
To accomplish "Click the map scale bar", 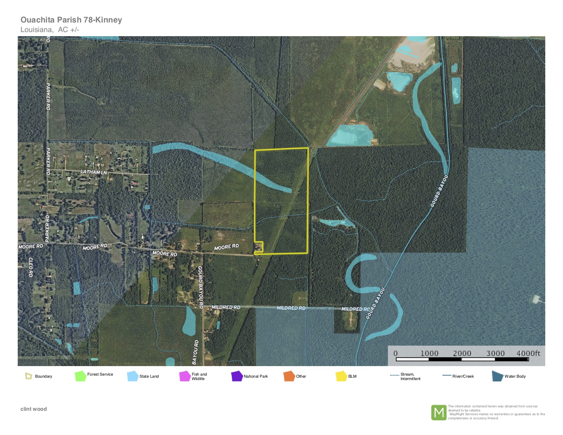I will coord(462,359).
